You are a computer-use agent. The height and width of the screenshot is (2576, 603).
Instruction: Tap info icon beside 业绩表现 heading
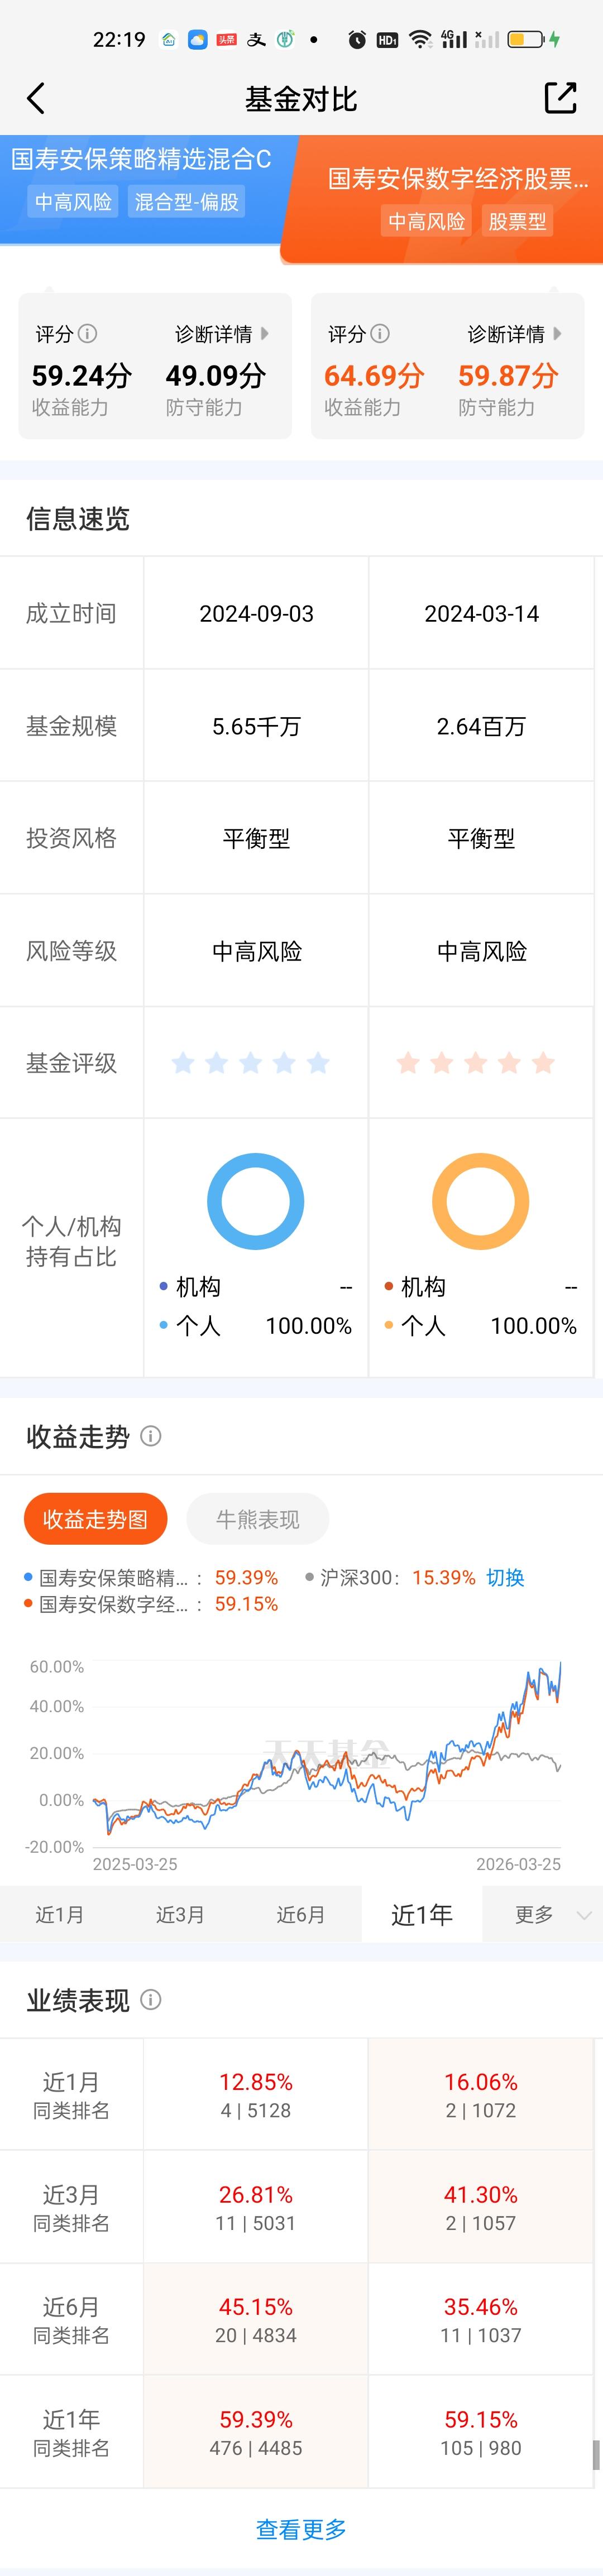151,1999
